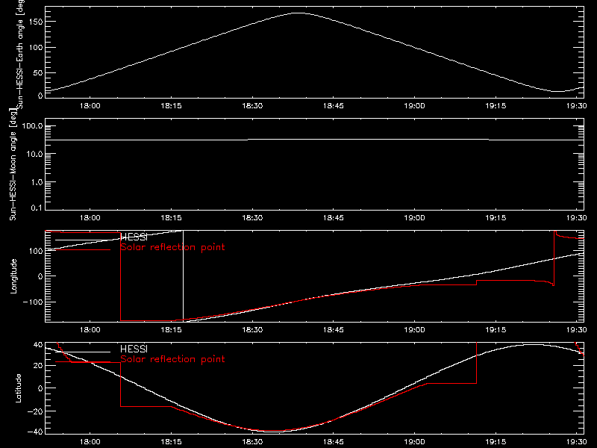The image size is (597, 448).
Task: Select 18:15 time label under Moon angle plot
Action: (x=172, y=218)
